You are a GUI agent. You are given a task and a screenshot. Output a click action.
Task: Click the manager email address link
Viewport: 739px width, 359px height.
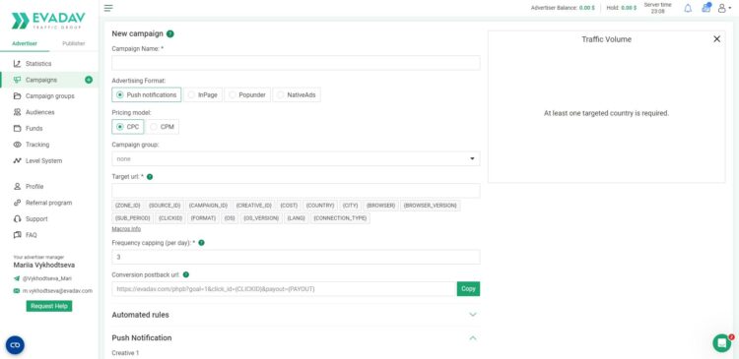57,291
